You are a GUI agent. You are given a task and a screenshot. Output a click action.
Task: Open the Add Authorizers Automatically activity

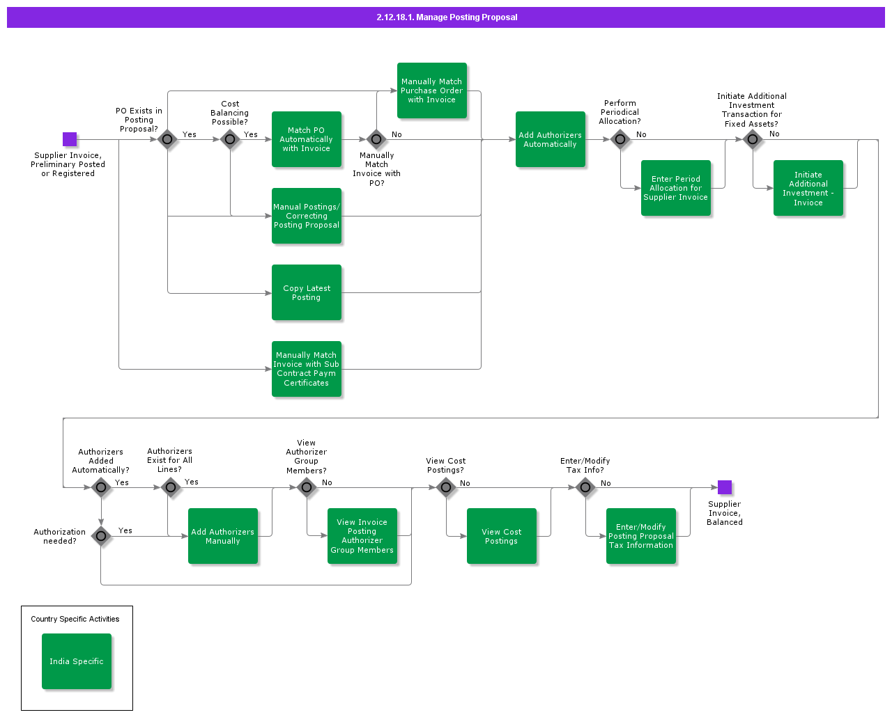point(551,139)
